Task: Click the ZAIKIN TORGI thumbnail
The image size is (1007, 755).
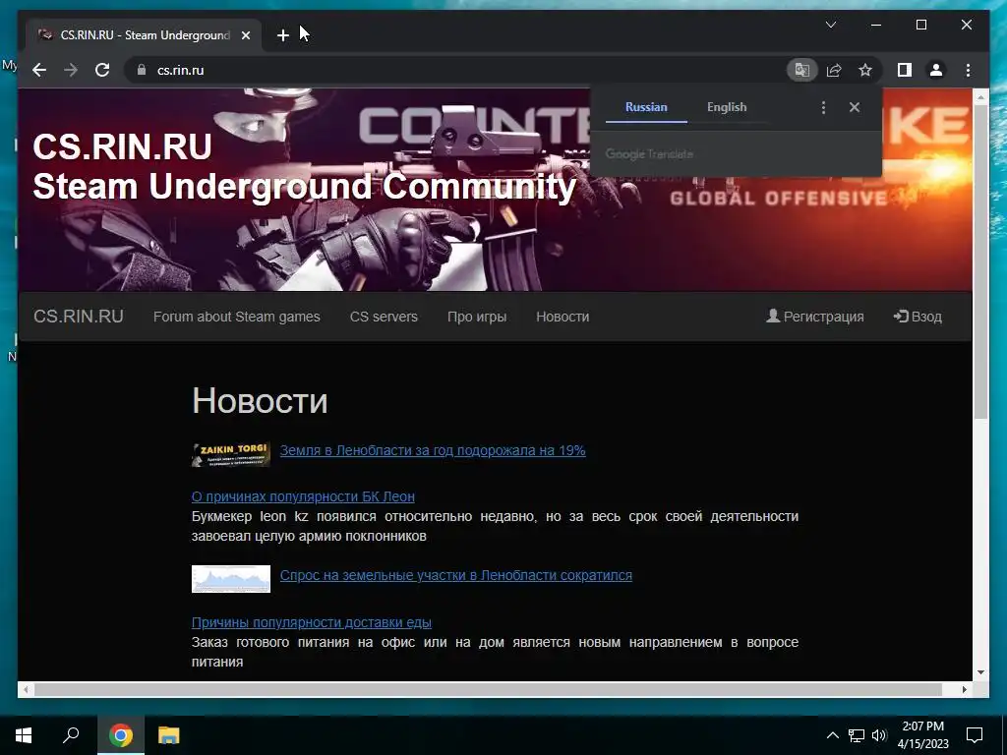Action: click(x=230, y=454)
